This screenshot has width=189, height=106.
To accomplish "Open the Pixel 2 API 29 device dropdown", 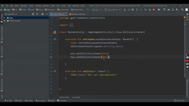I will [112, 10].
